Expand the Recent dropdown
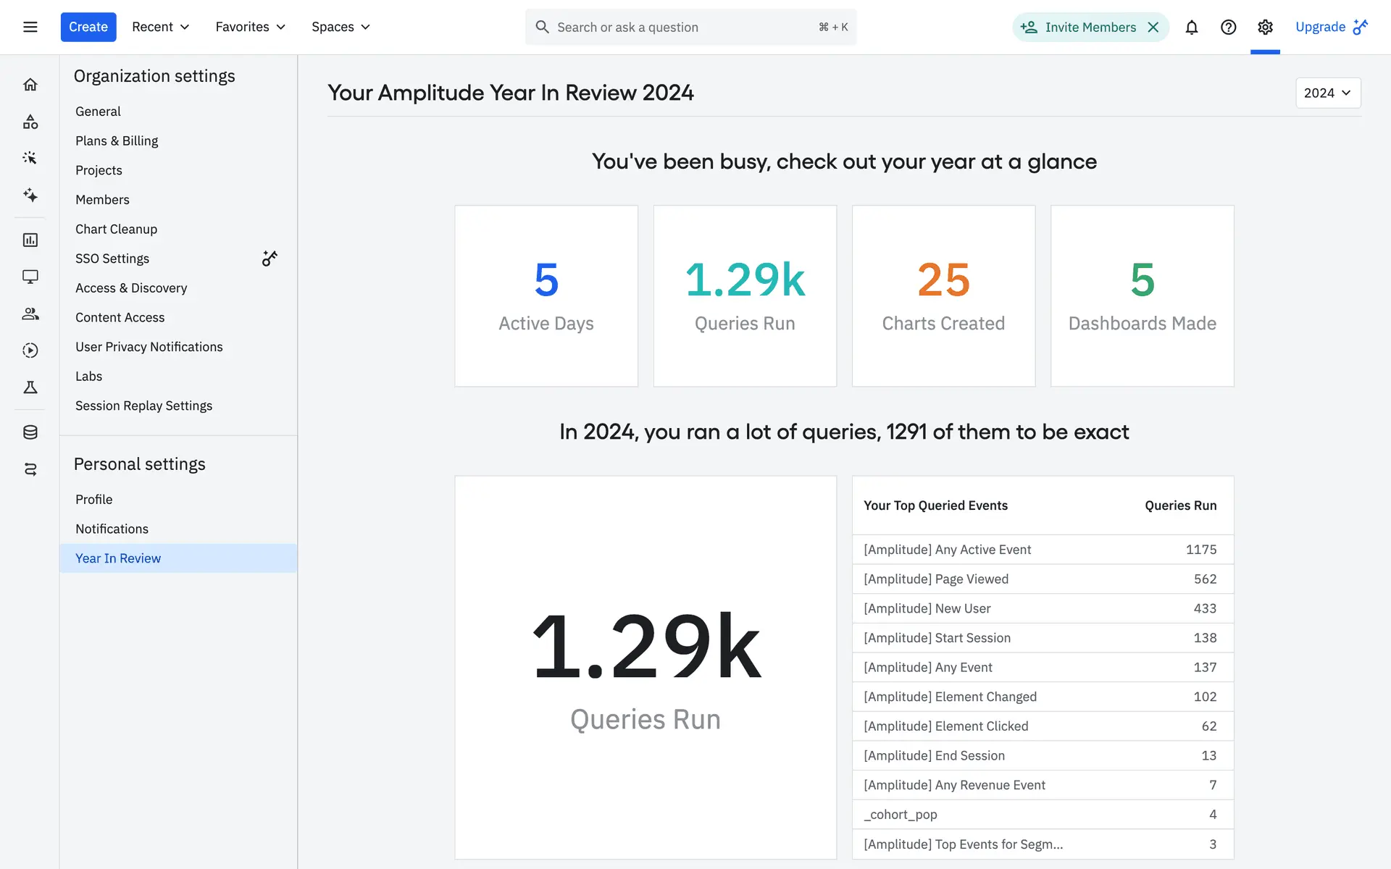The height and width of the screenshot is (869, 1391). [x=160, y=27]
